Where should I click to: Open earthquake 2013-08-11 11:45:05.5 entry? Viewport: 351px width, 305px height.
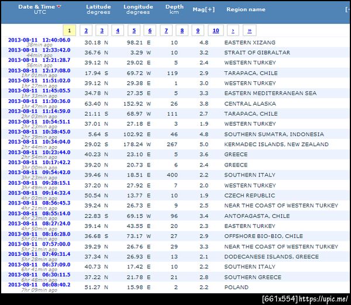(39, 91)
